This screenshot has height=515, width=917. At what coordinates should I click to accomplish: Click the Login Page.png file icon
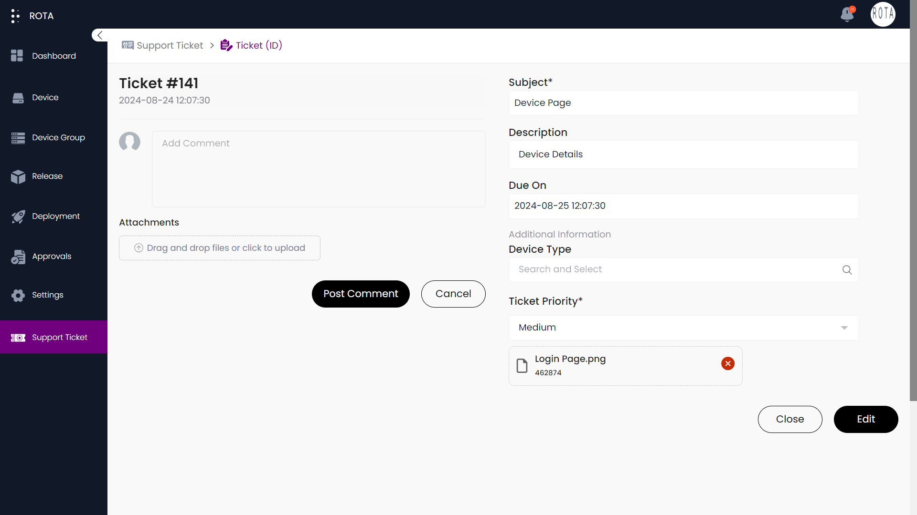pos(522,366)
